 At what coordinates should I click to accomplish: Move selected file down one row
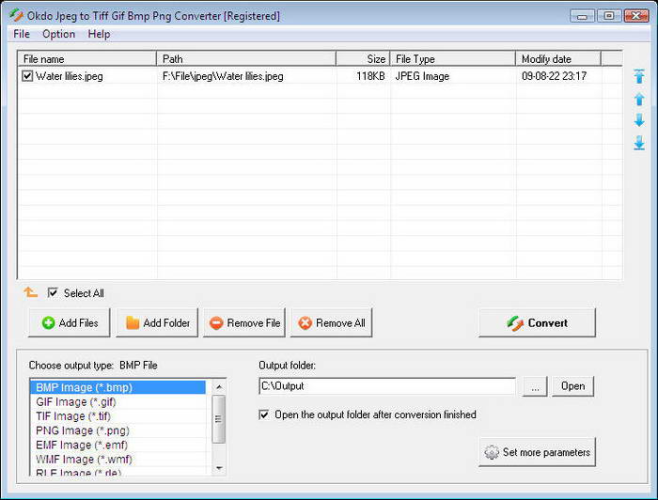click(x=639, y=120)
